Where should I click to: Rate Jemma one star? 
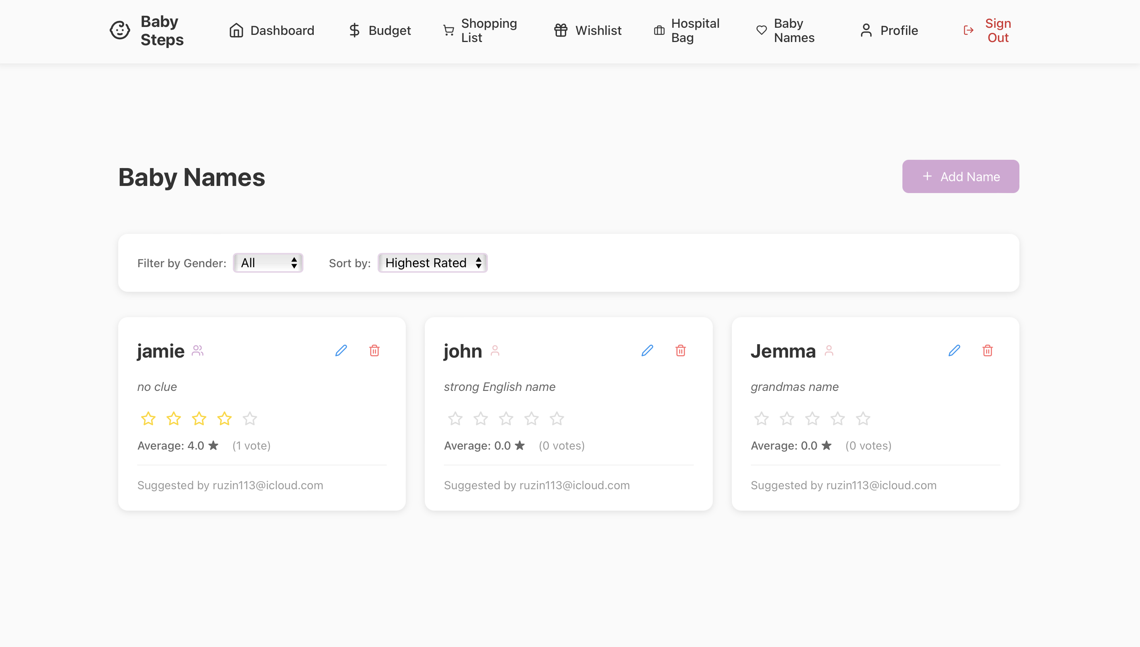pyautogui.click(x=761, y=419)
